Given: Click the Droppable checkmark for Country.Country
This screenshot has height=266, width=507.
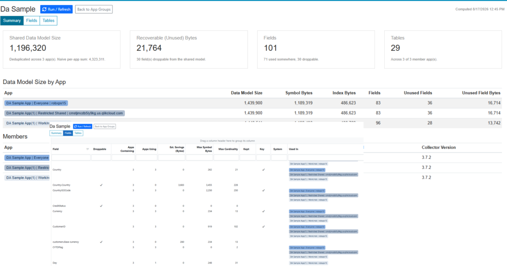Looking at the screenshot, I should click(101, 185).
